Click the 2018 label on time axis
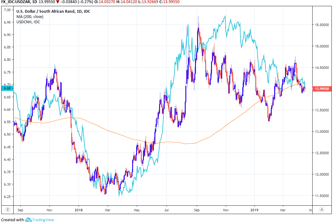The height and width of the screenshot is (224, 333). (79, 209)
